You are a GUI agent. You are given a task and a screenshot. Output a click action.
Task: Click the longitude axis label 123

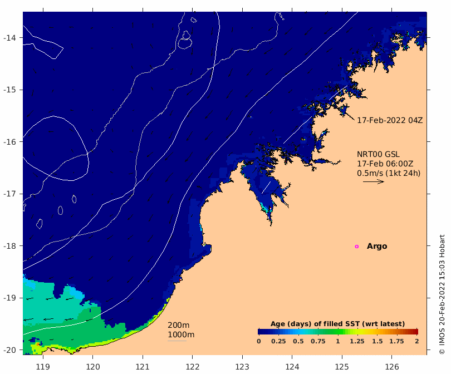tap(242, 367)
